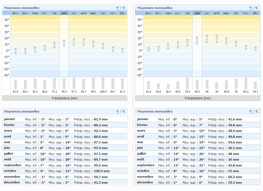Select the août tab in the right chart

point(216,13)
